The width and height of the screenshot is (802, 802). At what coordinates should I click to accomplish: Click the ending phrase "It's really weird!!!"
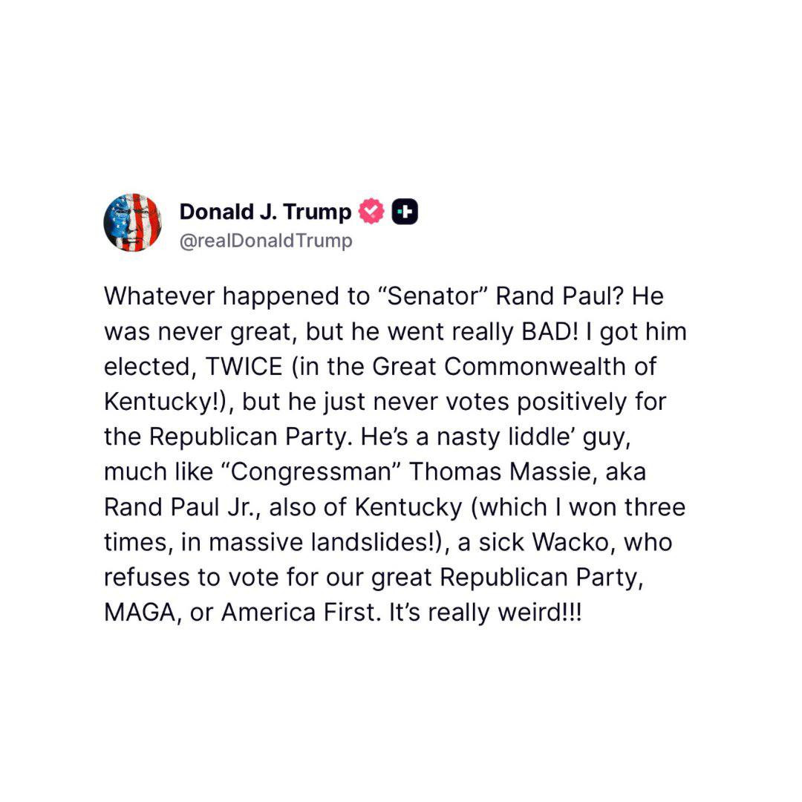point(481,613)
